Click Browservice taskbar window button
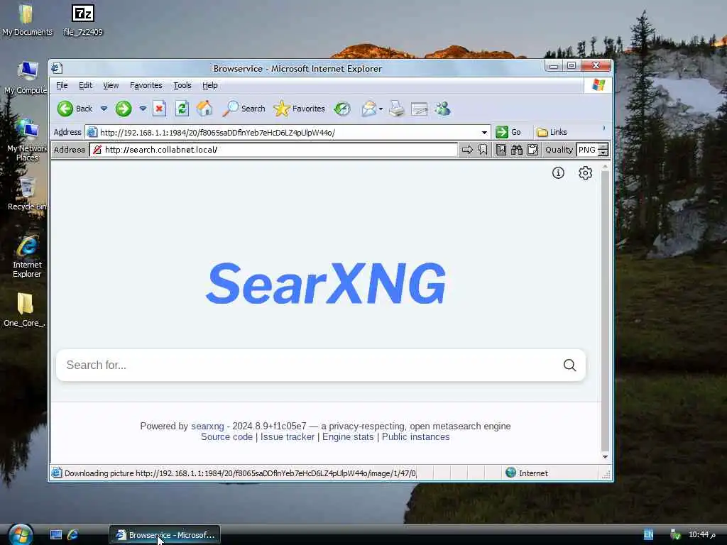The height and width of the screenshot is (545, 727). (x=165, y=535)
